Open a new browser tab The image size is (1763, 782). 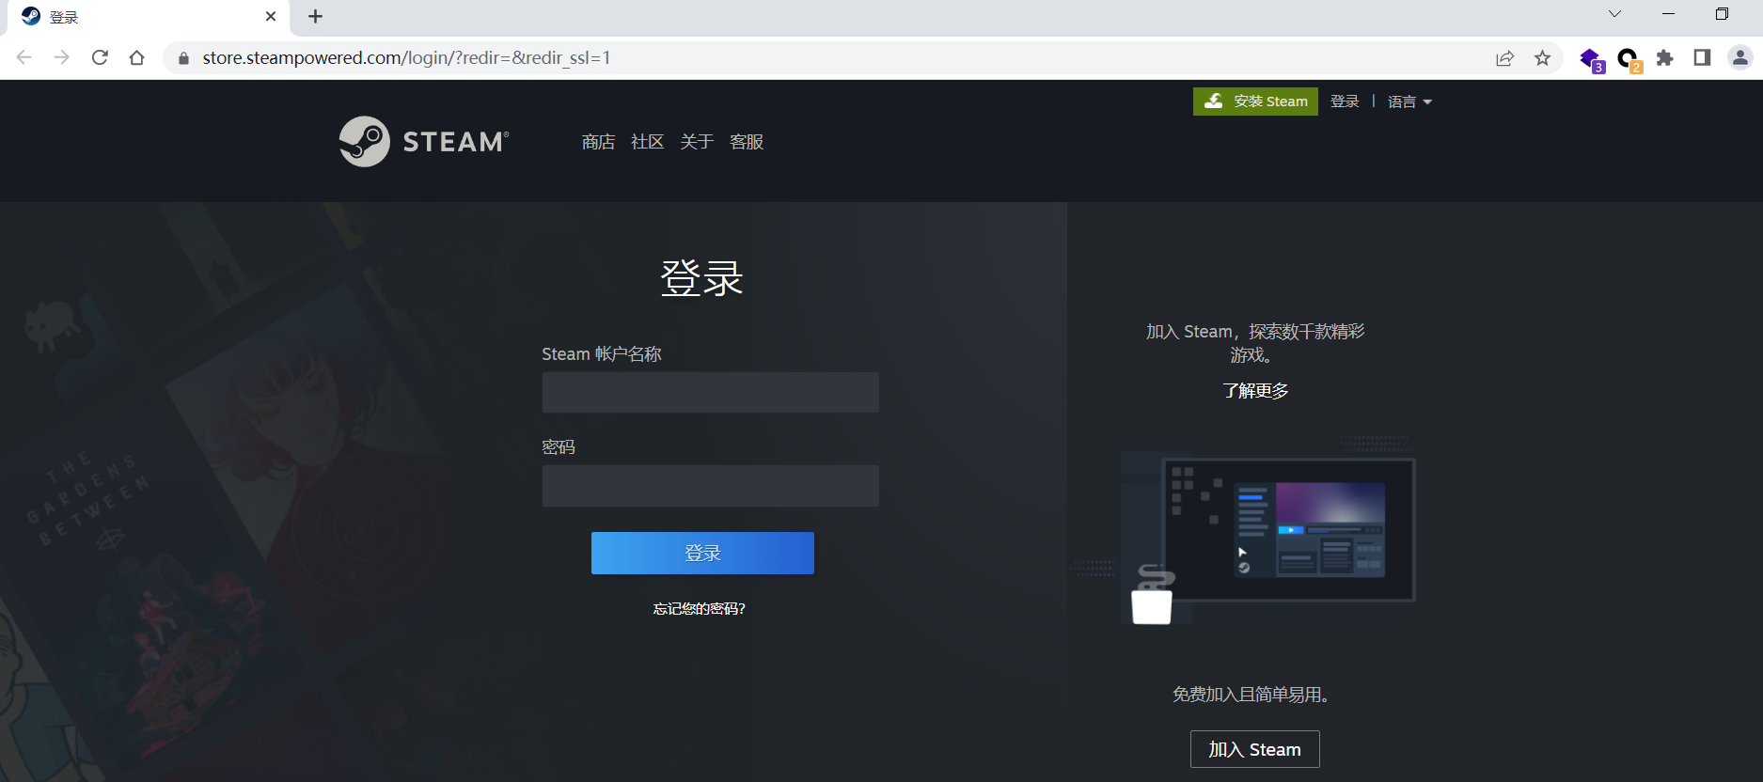pos(316,17)
